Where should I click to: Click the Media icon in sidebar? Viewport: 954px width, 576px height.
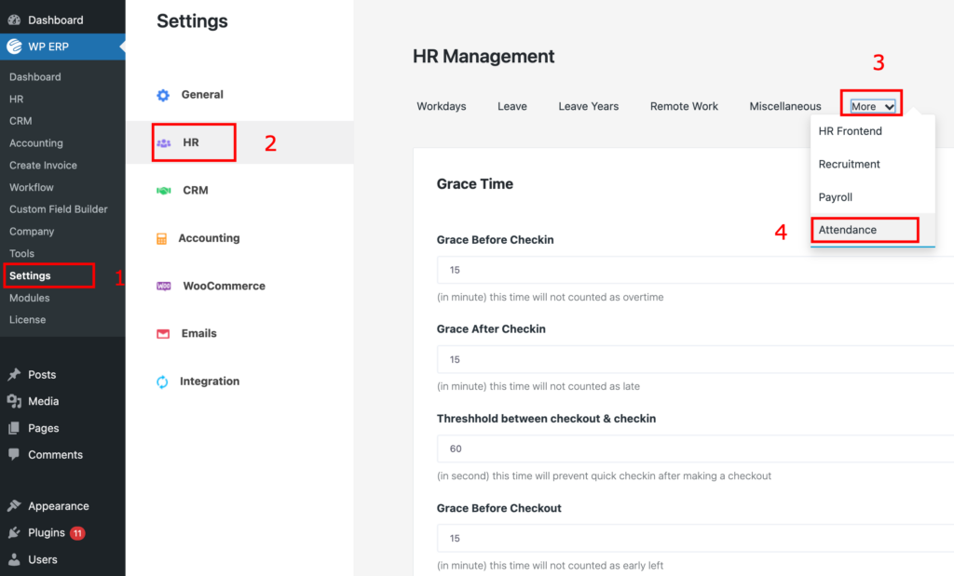click(x=14, y=402)
